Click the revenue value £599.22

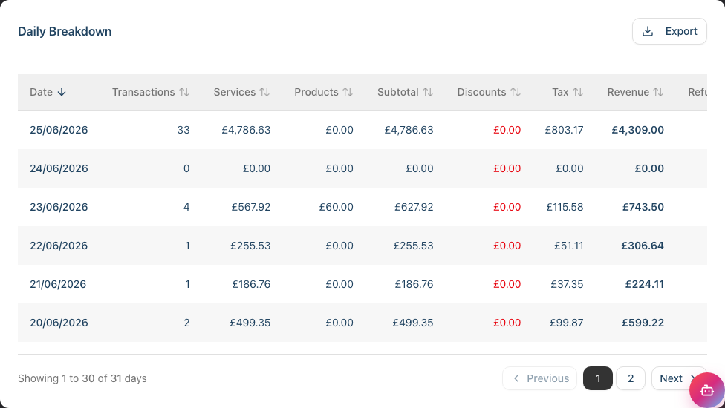(643, 323)
